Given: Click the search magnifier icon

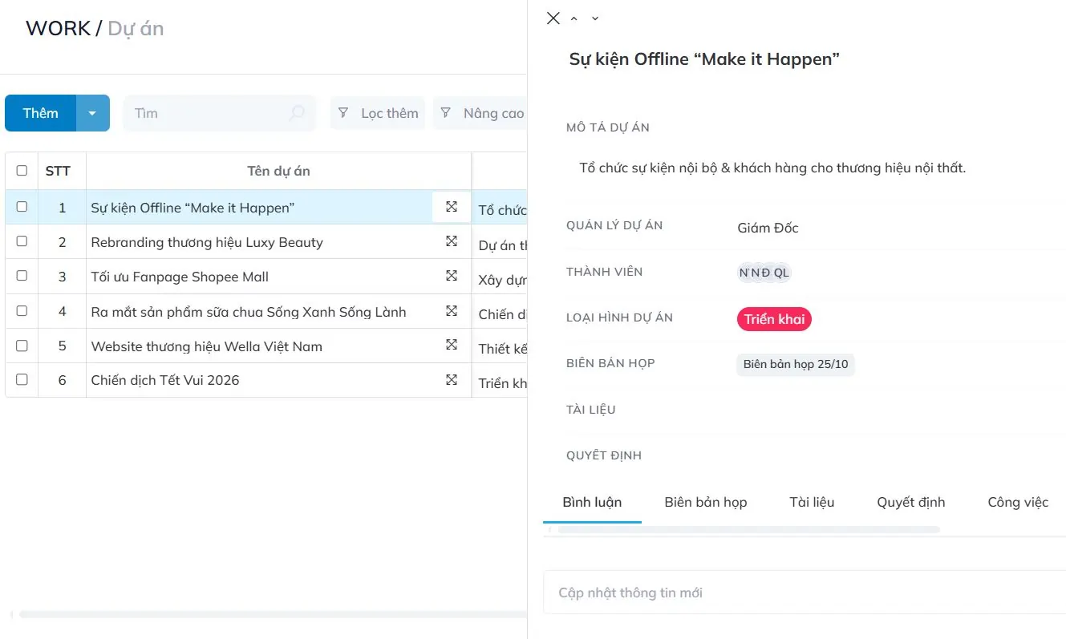Looking at the screenshot, I should coord(297,113).
